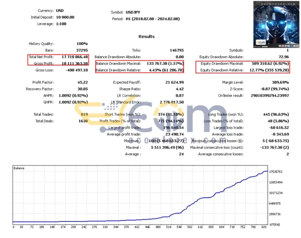Screen dimensions: 301x238
Task: Click the end of the balance curve line
Action: tap(266, 171)
